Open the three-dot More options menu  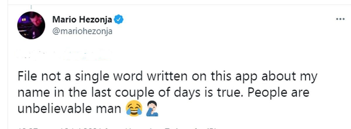340,19
